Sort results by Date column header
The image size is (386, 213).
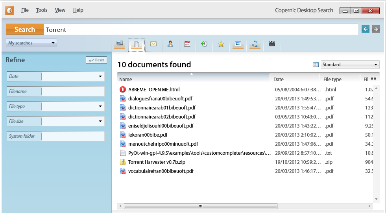(296, 79)
